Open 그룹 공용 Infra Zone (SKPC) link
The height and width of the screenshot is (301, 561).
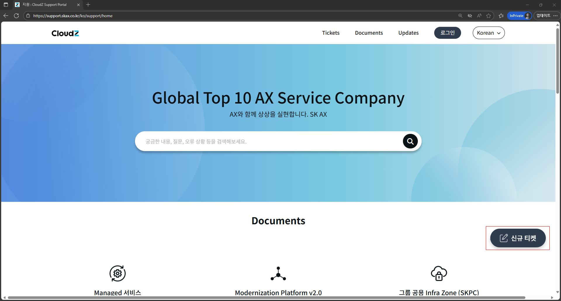coord(439,293)
